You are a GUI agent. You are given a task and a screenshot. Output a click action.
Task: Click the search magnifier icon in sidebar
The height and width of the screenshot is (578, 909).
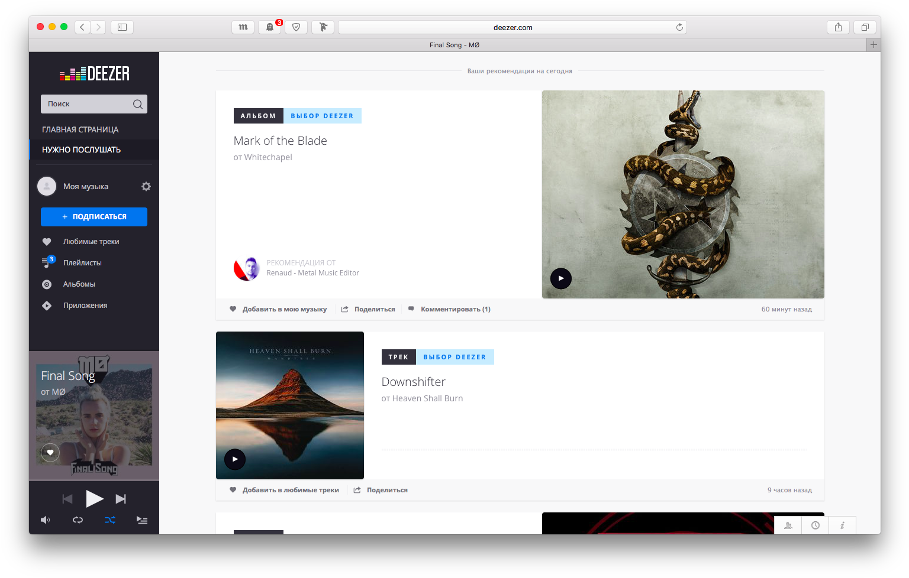(x=137, y=104)
